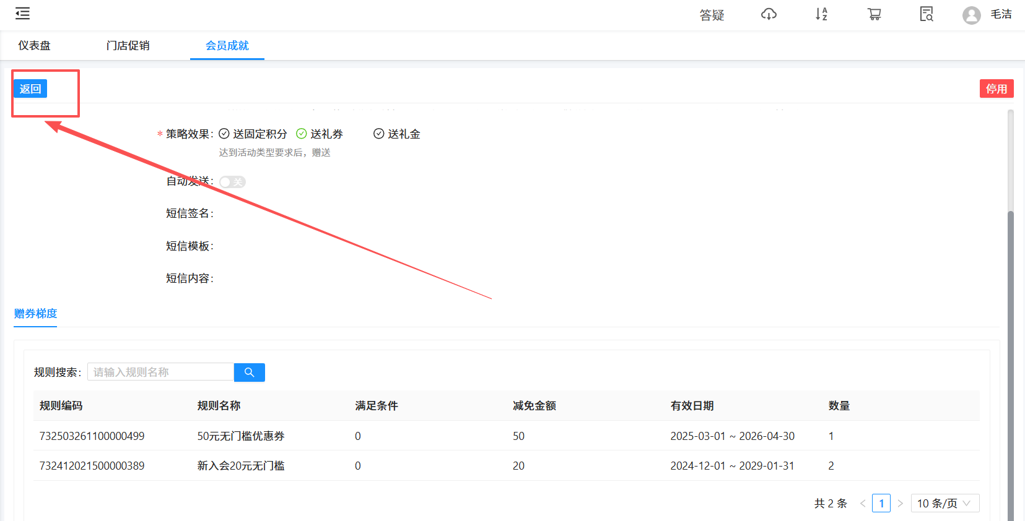This screenshot has height=521, width=1025.
Task: Select the 会员成就 tab
Action: [227, 45]
